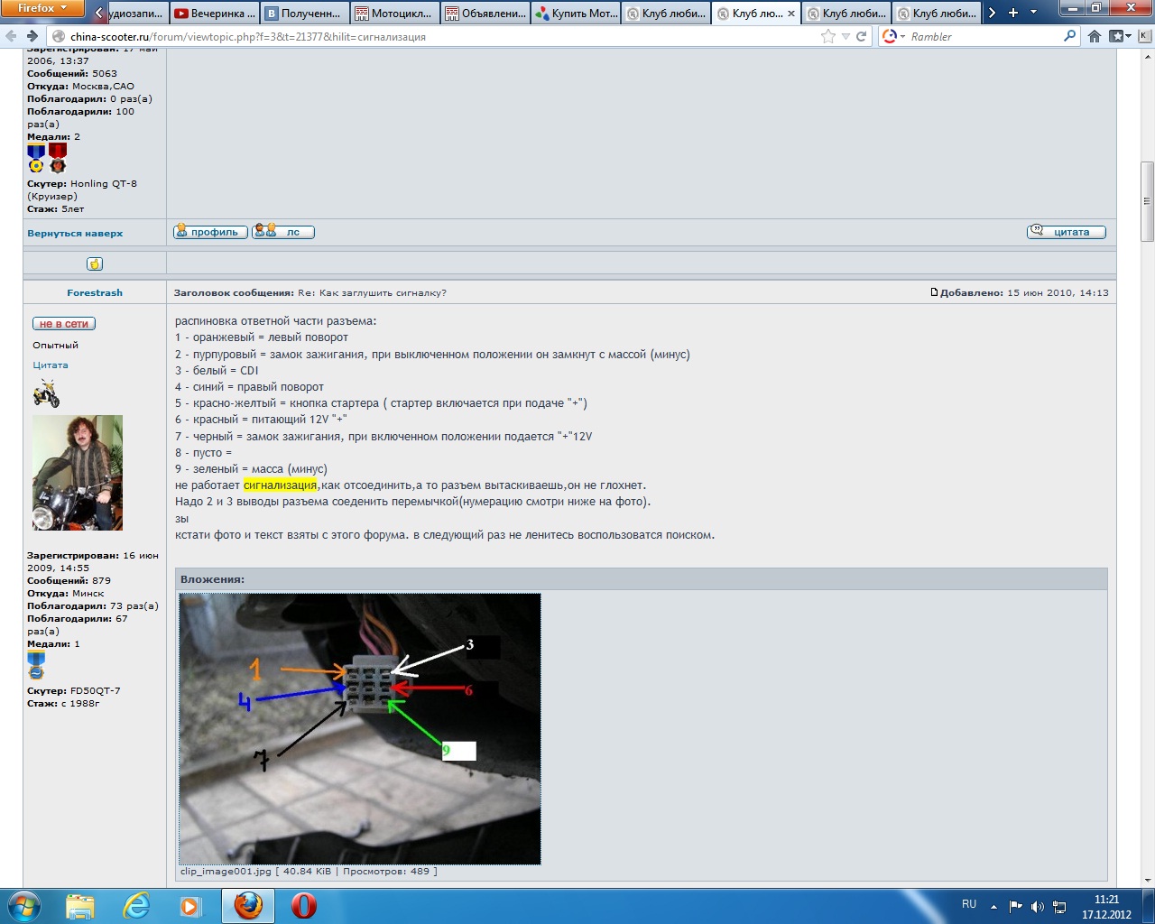Open Windows Media Player from taskbar
1155x924 pixels.
(x=190, y=905)
